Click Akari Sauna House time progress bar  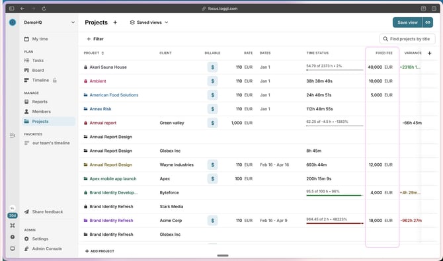click(335, 70)
